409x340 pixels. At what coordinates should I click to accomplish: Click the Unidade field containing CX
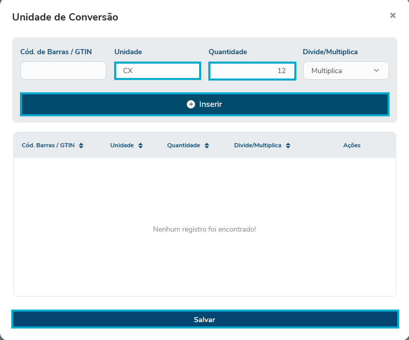point(157,71)
